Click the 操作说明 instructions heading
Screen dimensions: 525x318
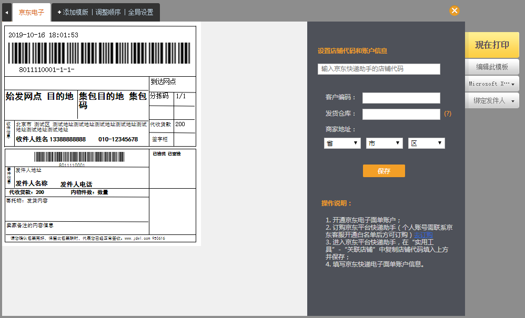pyautogui.click(x=336, y=203)
